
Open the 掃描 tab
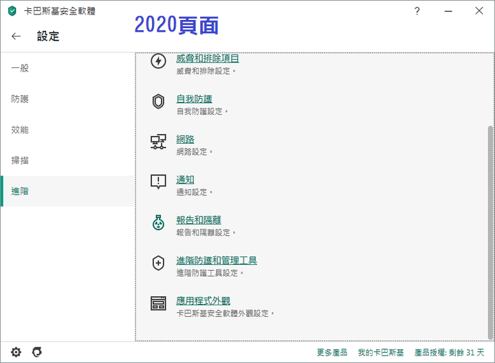tap(67, 160)
